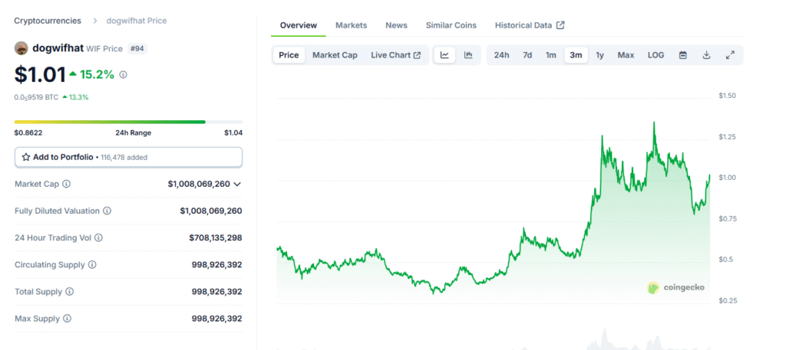Click the 0.0₅9519 BTC price text
The image size is (786, 350).
click(36, 97)
